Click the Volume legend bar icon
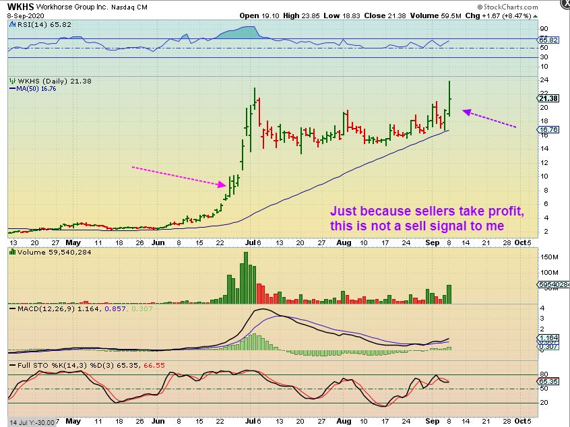The width and height of the screenshot is (570, 427). [12, 252]
